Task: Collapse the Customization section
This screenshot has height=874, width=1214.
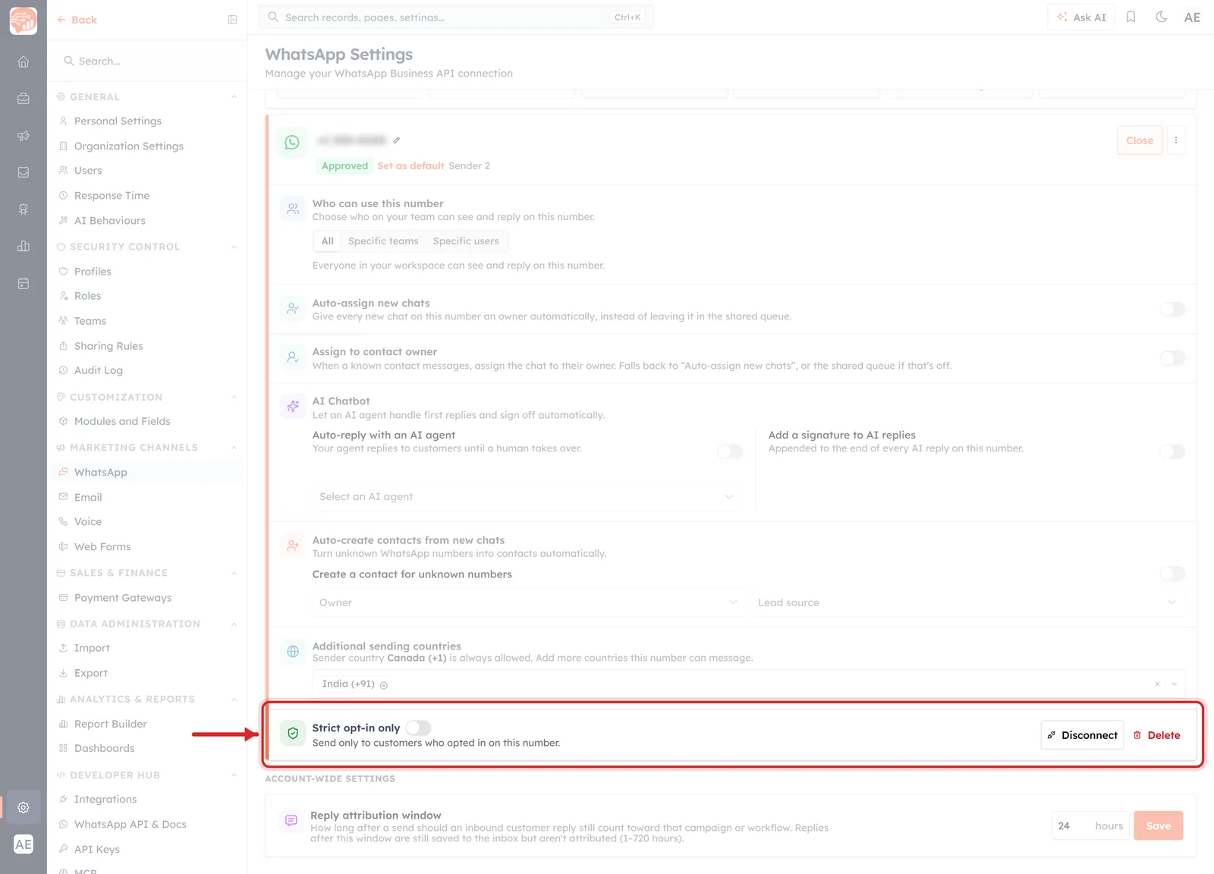Action: pyautogui.click(x=234, y=397)
